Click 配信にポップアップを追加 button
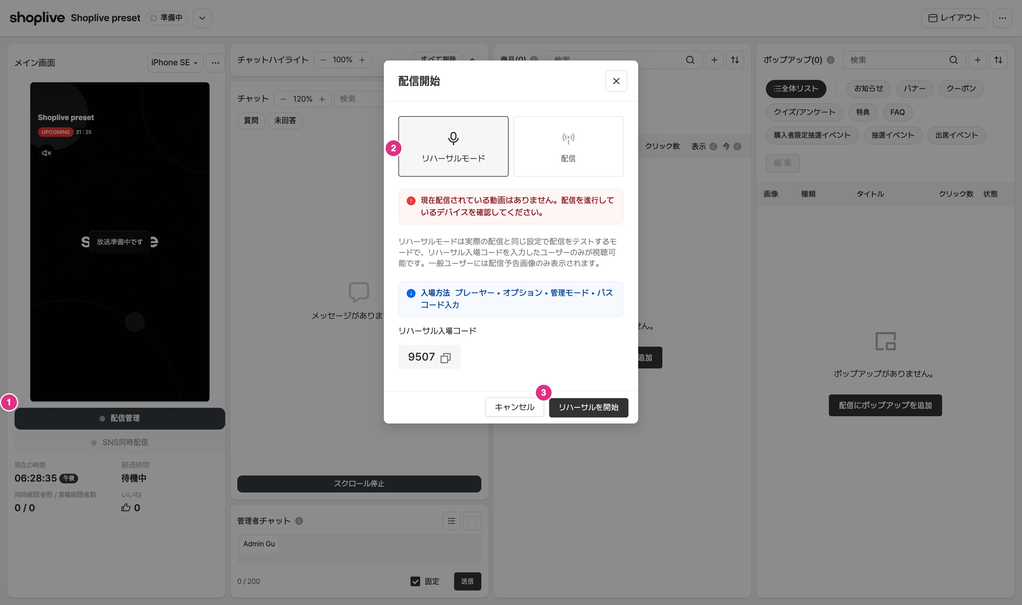 click(885, 405)
